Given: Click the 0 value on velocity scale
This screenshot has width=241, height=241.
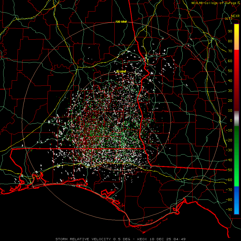Looking at the screenshot, I should [231, 120].
